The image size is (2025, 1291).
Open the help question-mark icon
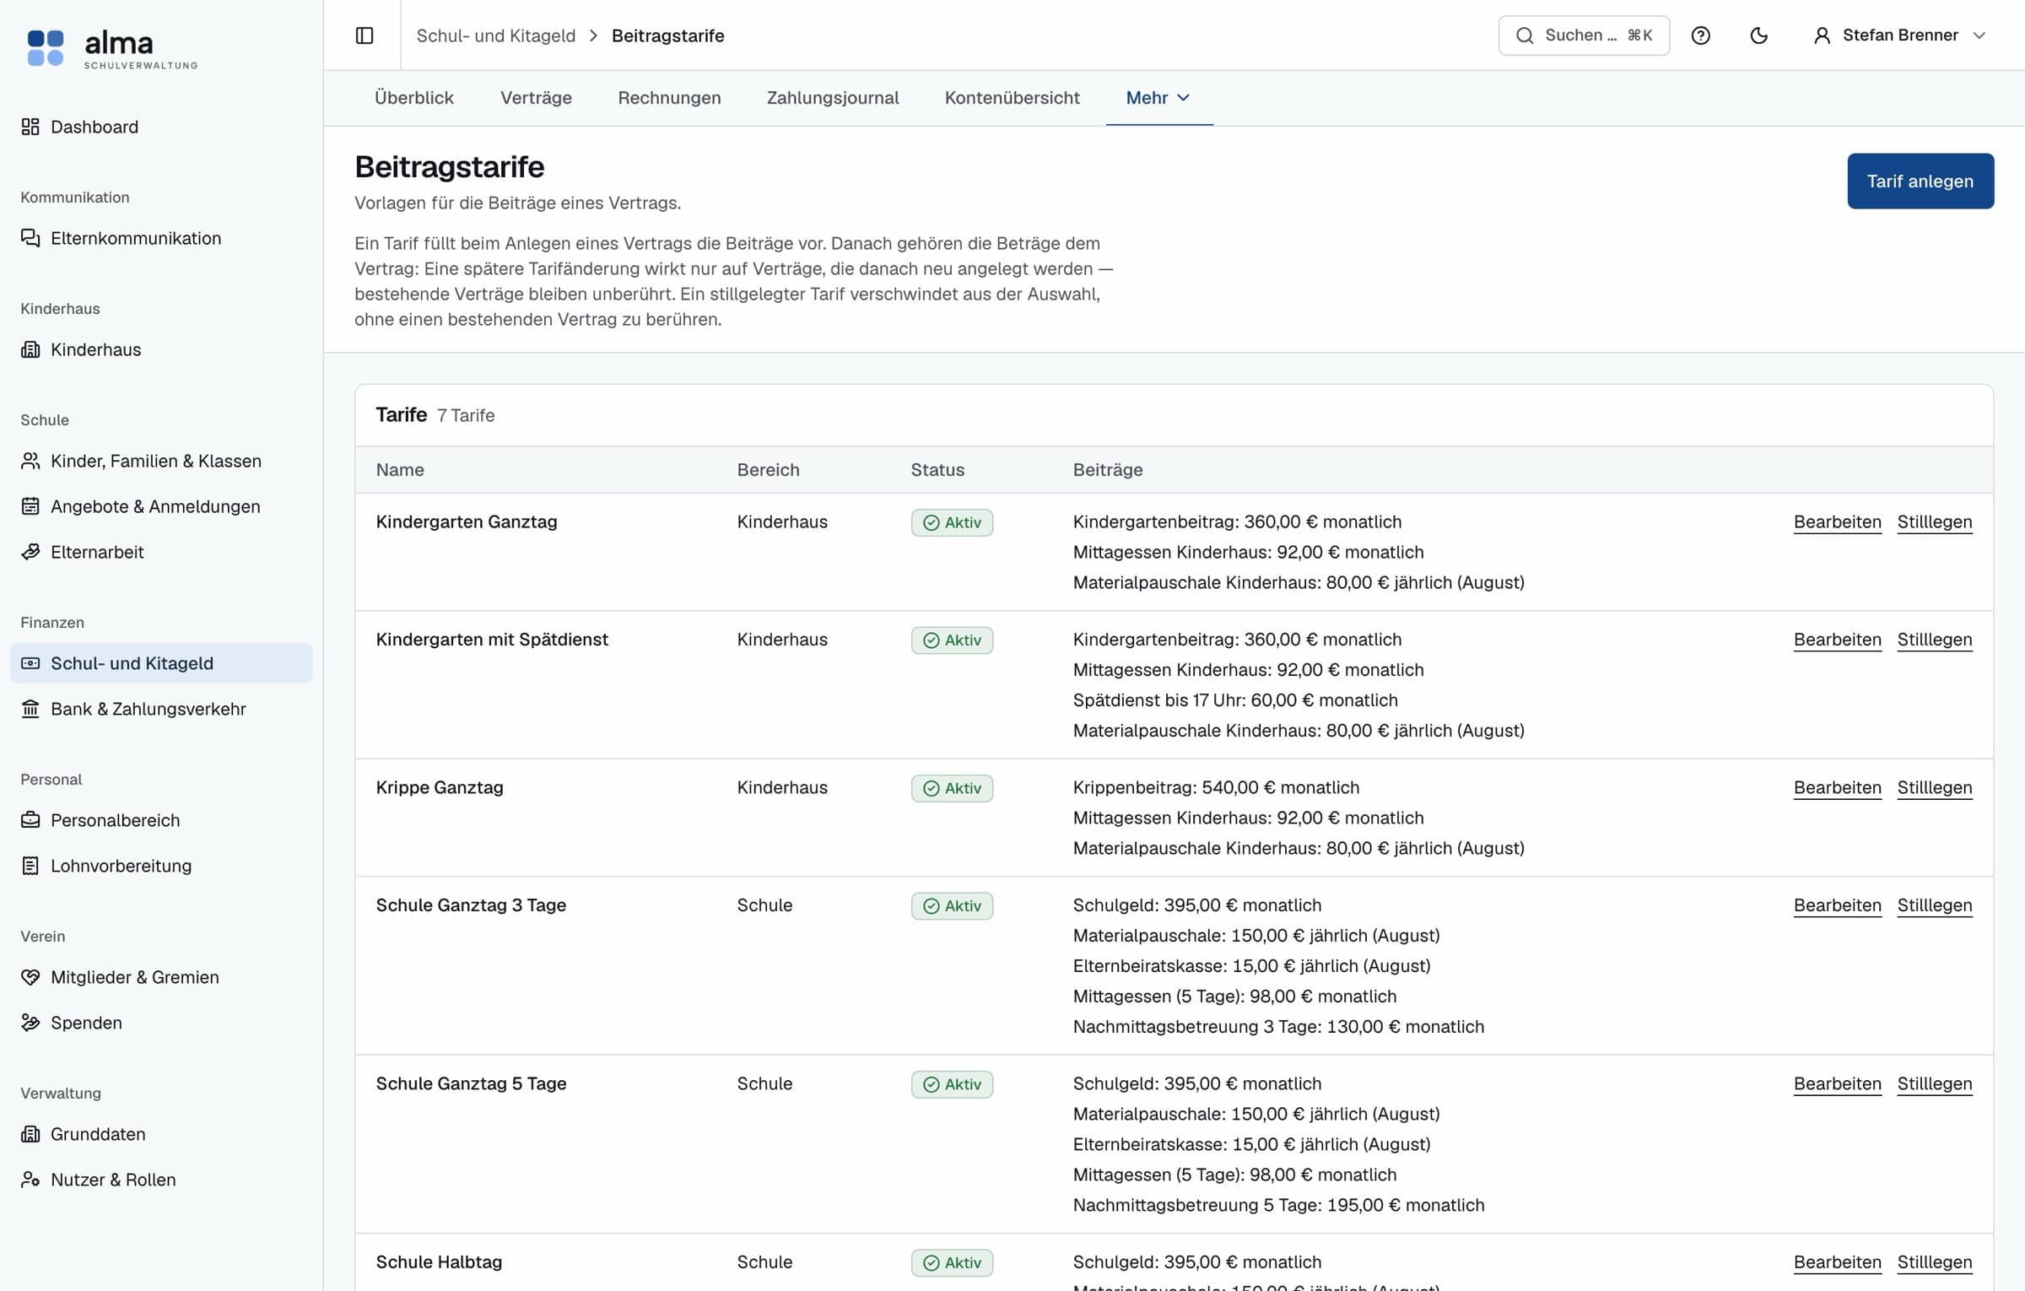click(1700, 35)
